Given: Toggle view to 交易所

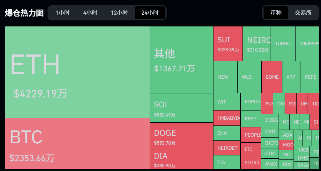Looking at the screenshot, I should (303, 13).
